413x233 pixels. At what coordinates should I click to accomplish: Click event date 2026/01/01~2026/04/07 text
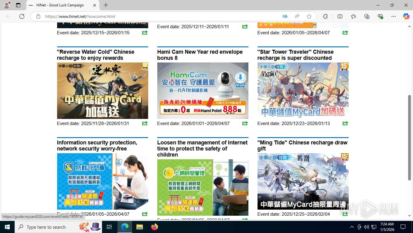pyautogui.click(x=193, y=123)
